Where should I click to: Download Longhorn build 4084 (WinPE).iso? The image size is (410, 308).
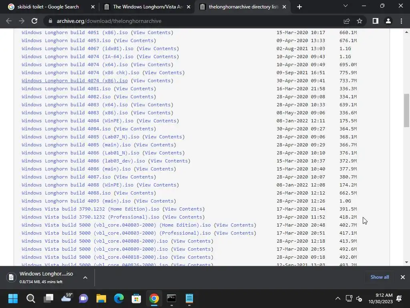77,121
